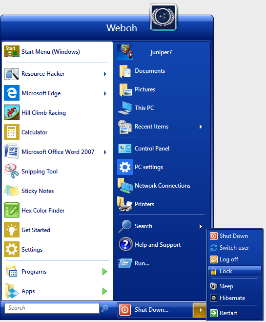Select Restart from power menu
Screen dimensions: 266x322
pos(235,313)
